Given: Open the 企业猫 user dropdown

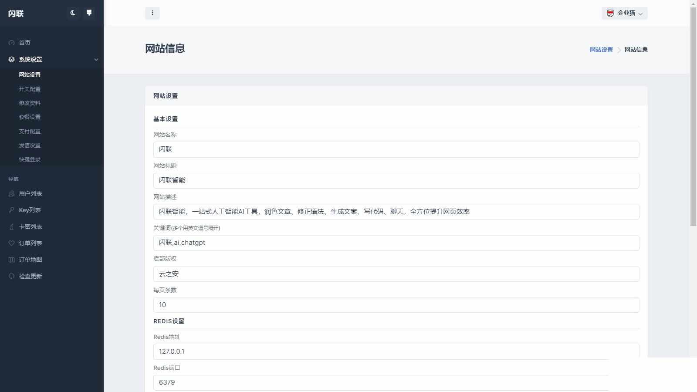Looking at the screenshot, I should pyautogui.click(x=625, y=13).
